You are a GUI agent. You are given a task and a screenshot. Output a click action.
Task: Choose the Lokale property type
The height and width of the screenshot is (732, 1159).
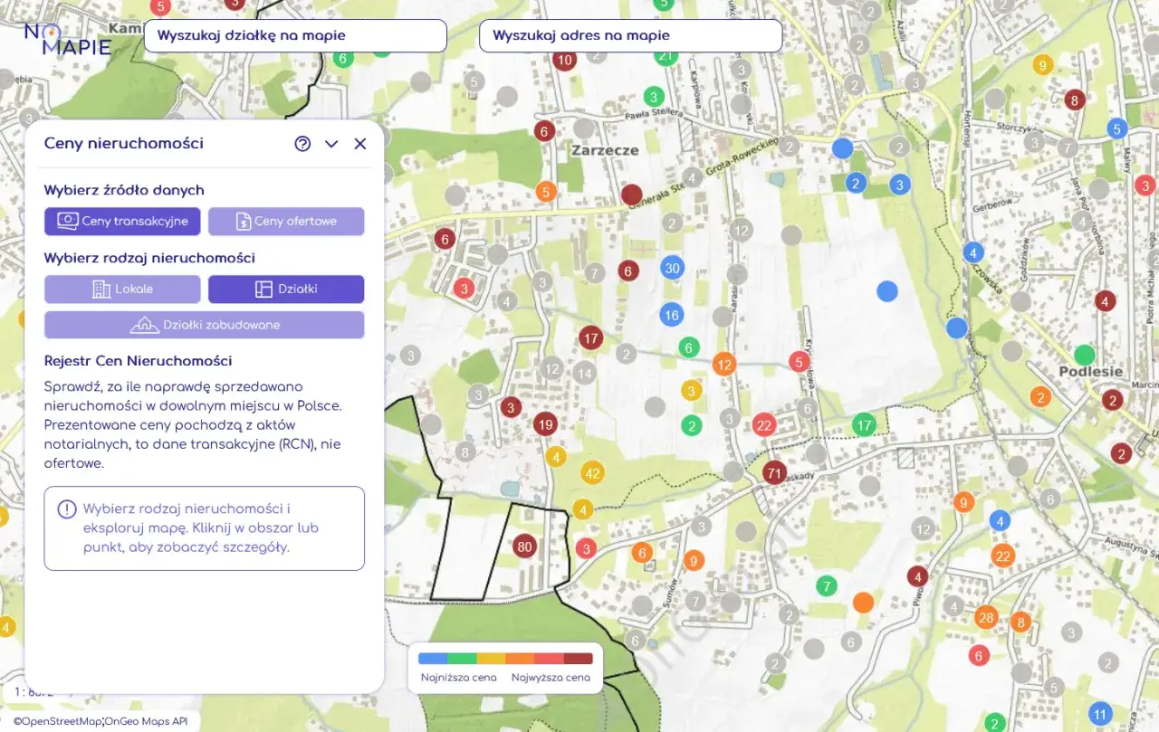(x=122, y=290)
